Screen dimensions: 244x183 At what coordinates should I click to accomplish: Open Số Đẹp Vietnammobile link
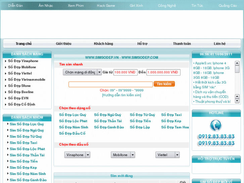[27, 80]
